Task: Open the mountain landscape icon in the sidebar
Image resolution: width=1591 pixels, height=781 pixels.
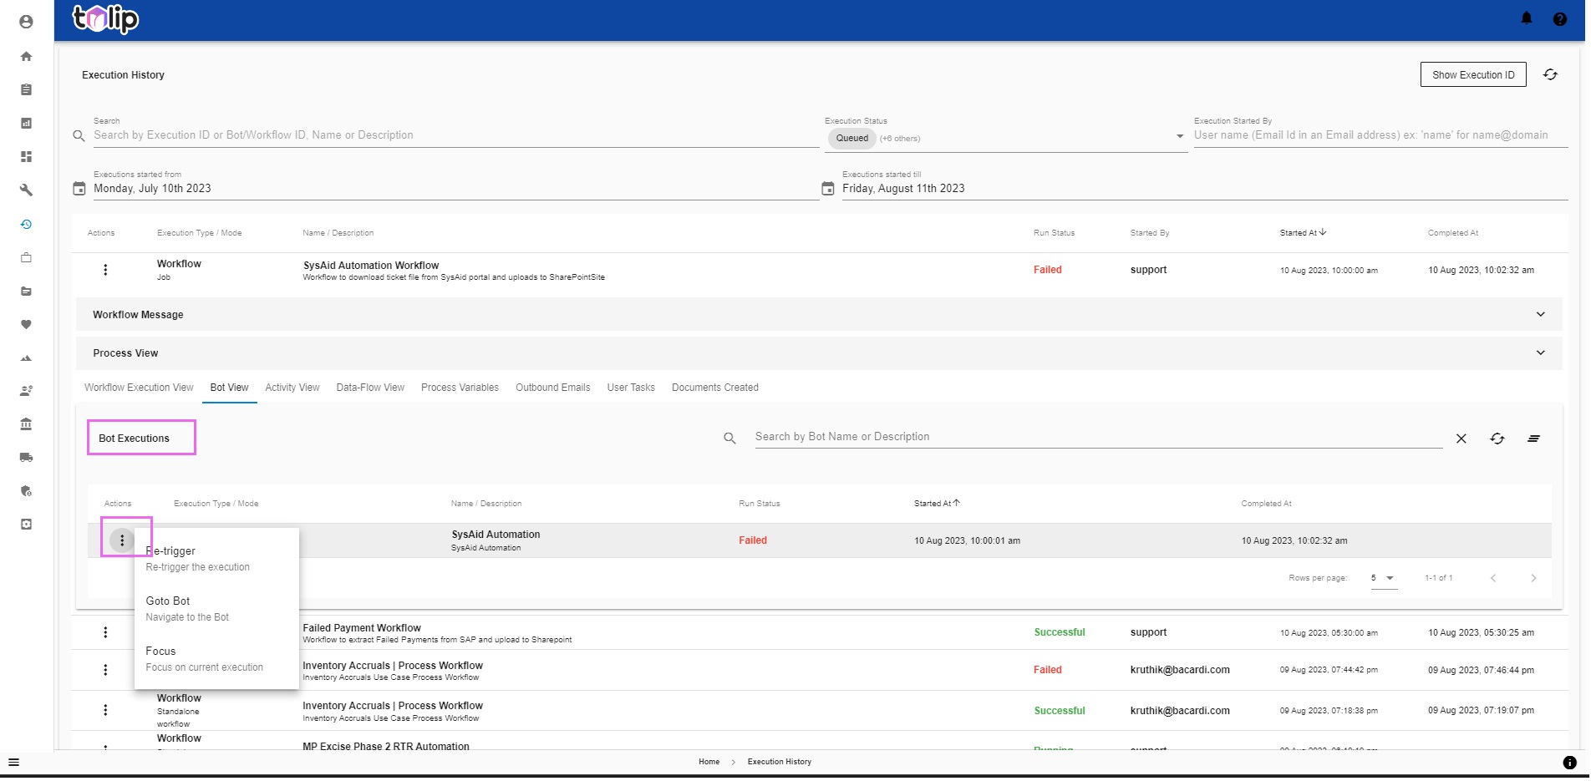Action: coord(26,358)
